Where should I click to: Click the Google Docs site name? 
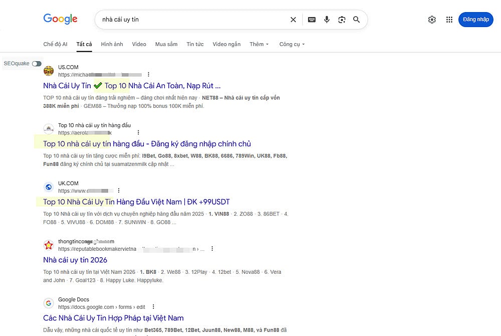[74, 299]
